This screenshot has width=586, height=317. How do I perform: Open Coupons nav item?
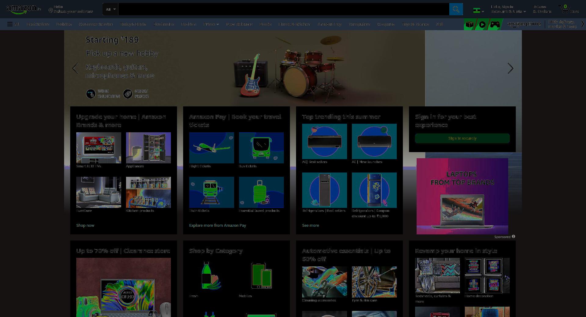point(386,24)
